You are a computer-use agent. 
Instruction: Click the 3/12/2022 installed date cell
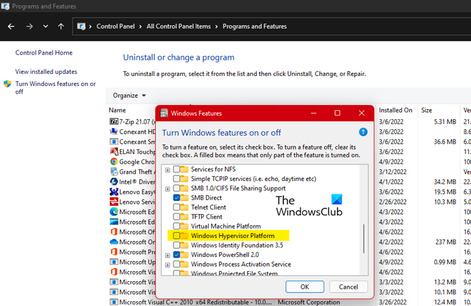pyautogui.click(x=392, y=171)
